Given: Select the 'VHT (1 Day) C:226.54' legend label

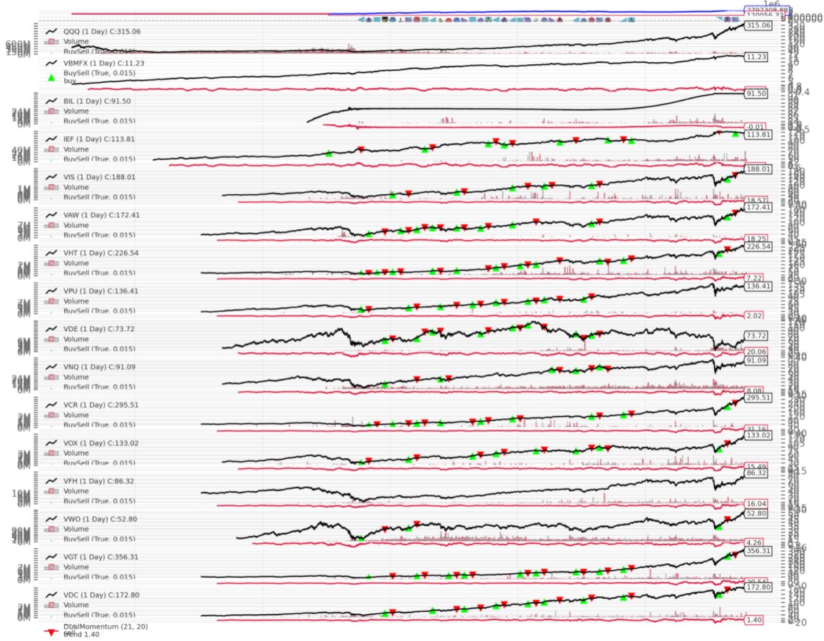Looking at the screenshot, I should pyautogui.click(x=101, y=253).
